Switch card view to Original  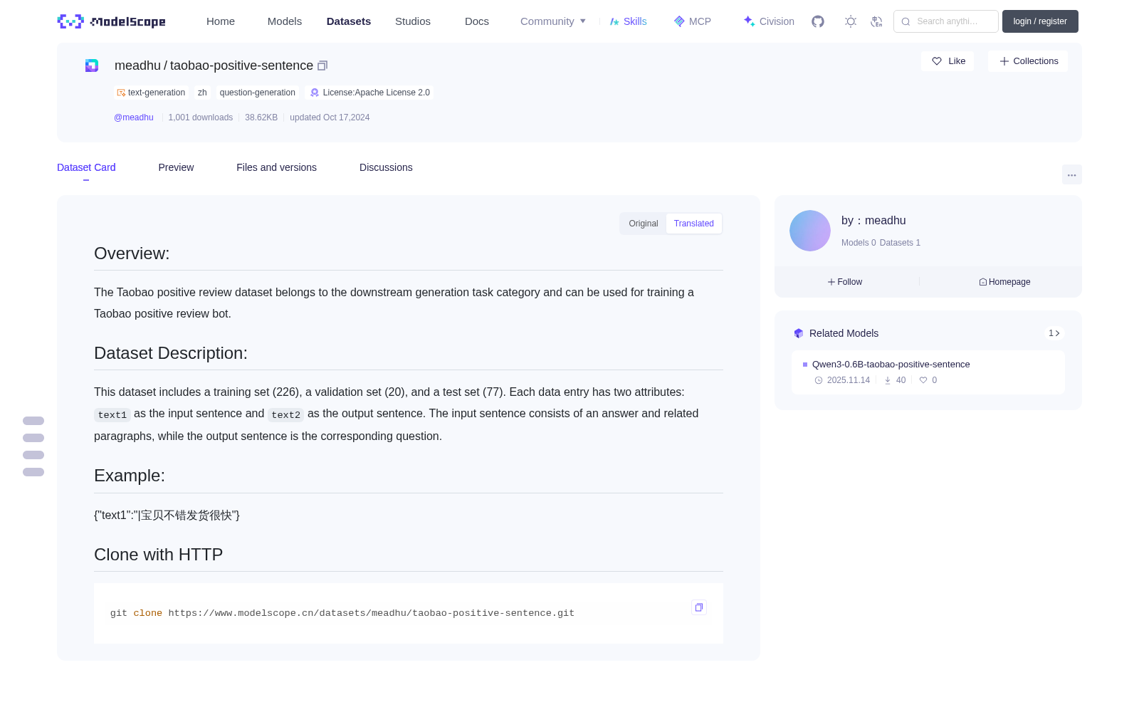point(644,224)
